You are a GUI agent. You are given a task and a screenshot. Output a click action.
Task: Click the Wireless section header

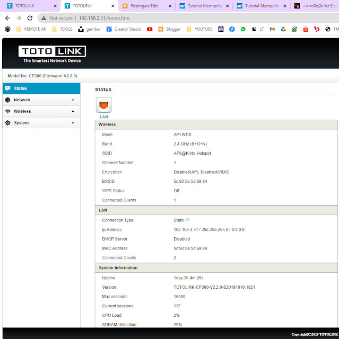(x=216, y=124)
